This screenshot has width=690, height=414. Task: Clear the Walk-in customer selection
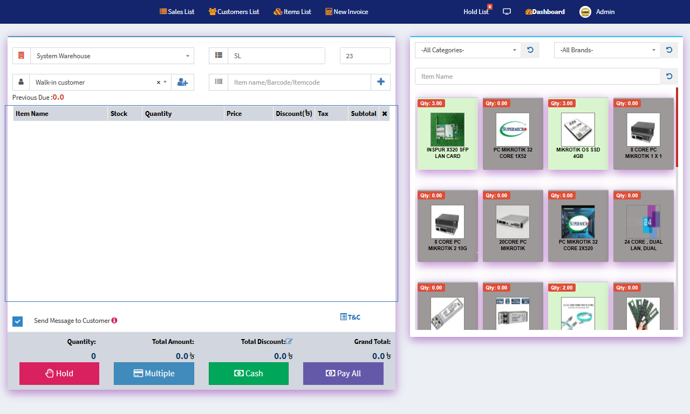coord(159,82)
